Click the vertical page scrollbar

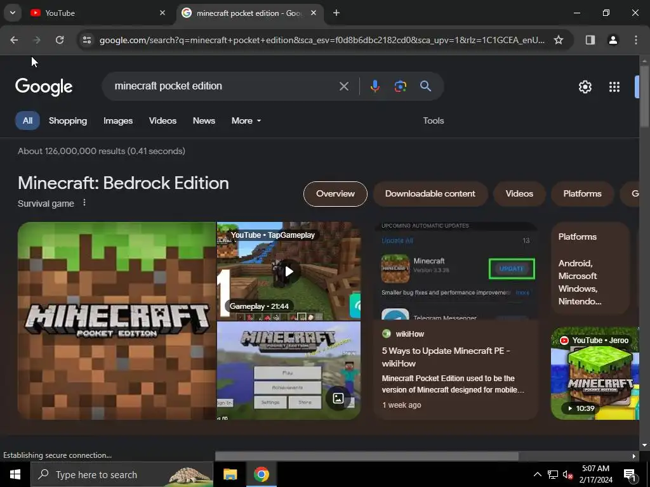644,95
